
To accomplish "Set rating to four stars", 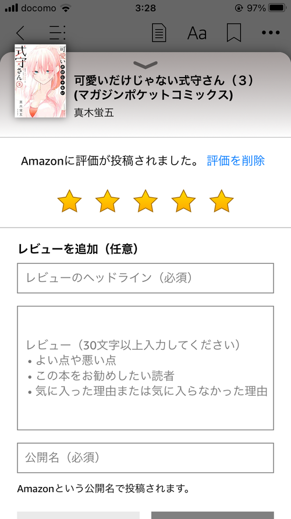I will click(x=183, y=201).
